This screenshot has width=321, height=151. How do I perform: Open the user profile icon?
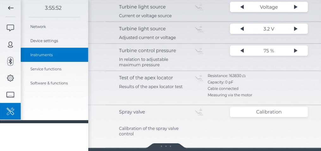click(x=10, y=45)
